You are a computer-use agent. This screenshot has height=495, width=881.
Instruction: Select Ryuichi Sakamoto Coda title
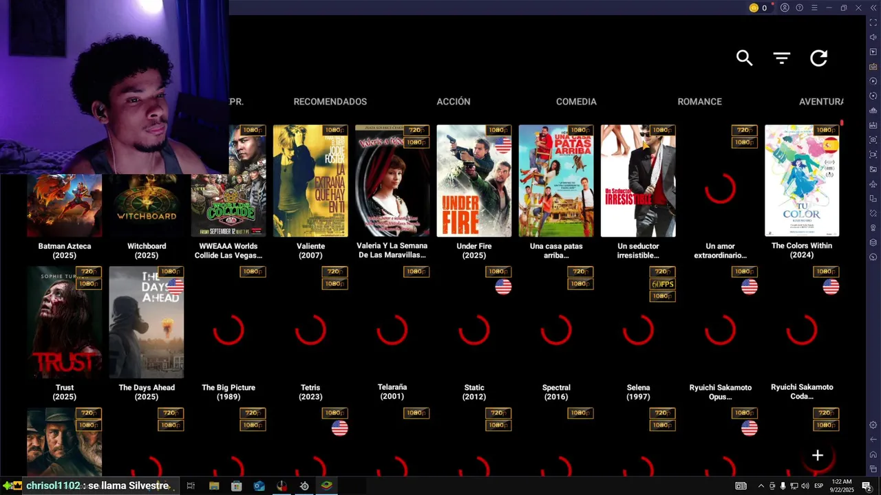pos(802,392)
